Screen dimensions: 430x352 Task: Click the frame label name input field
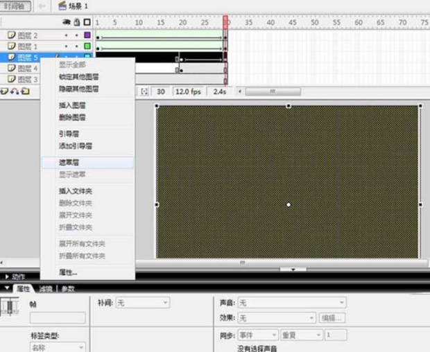(x=58, y=318)
